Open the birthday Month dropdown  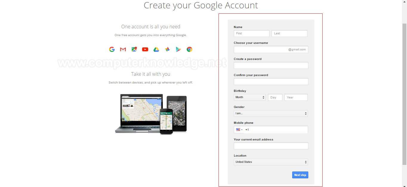tap(250, 97)
